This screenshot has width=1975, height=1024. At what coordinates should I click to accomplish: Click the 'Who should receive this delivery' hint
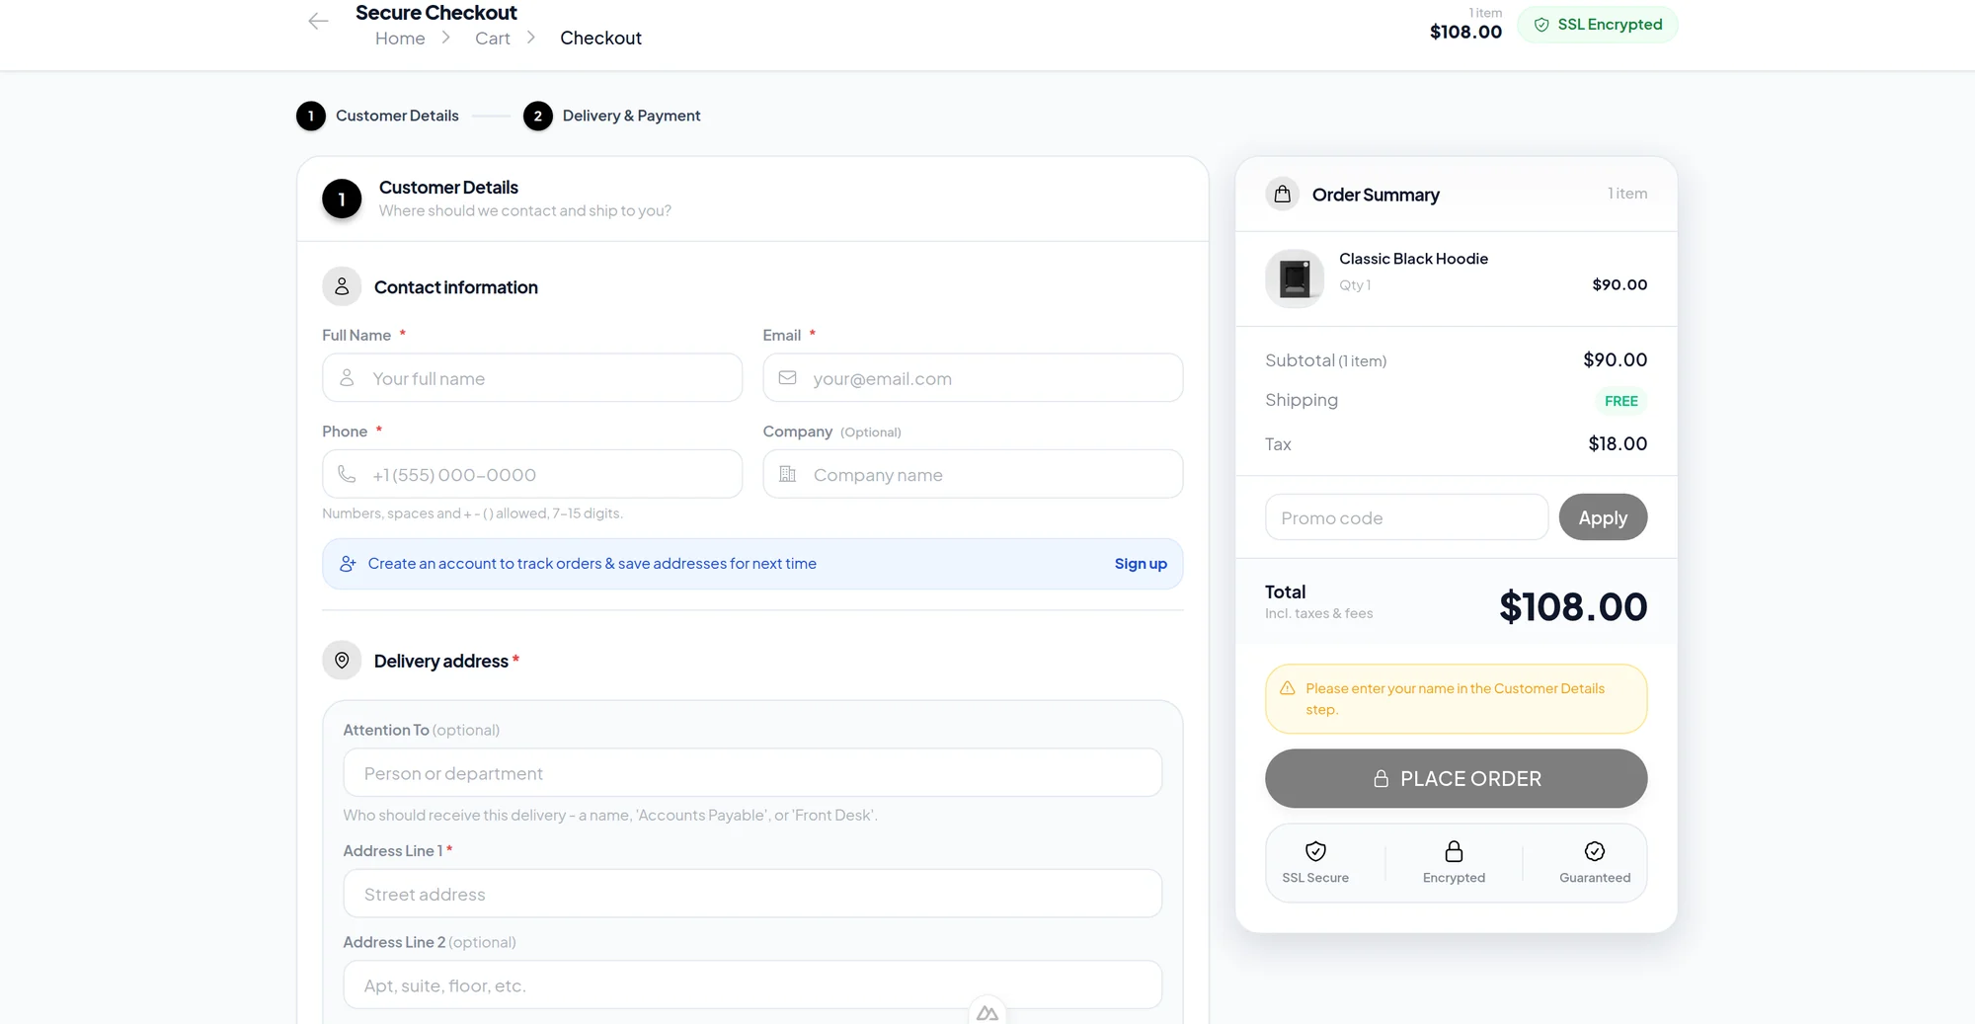tap(610, 815)
